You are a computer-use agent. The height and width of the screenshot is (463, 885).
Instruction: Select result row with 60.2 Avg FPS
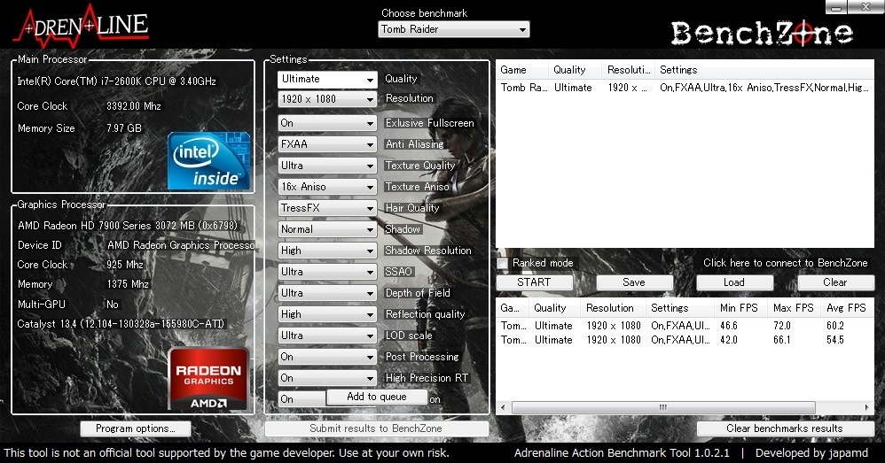[685, 326]
